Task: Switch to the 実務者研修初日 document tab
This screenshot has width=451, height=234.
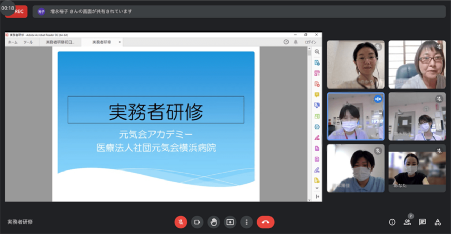Action: [x=60, y=42]
